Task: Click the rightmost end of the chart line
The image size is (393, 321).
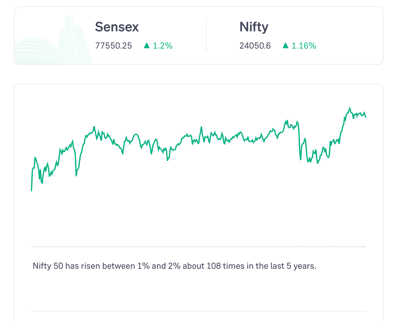Action: tap(366, 117)
